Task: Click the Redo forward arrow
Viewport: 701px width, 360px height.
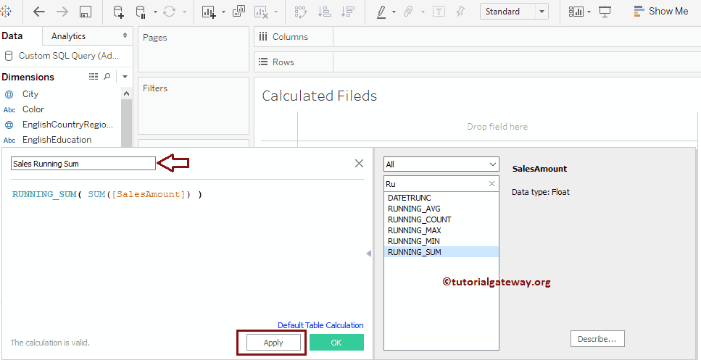Action: [x=62, y=12]
